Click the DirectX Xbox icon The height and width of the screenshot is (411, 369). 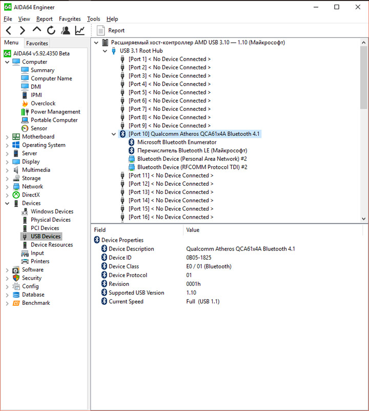click(16, 195)
